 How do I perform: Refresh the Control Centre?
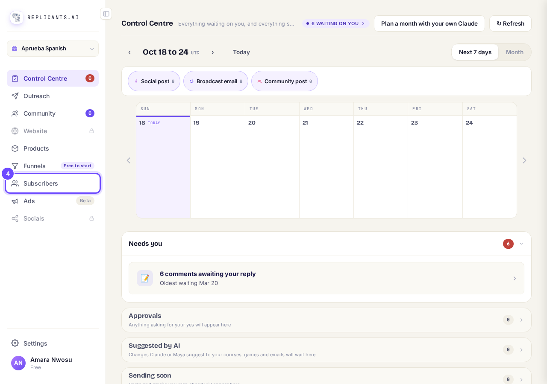(x=510, y=23)
